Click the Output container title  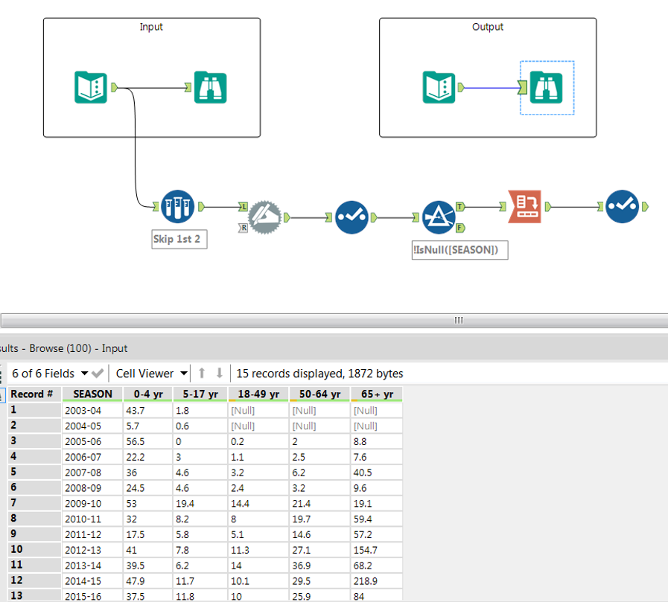click(488, 27)
